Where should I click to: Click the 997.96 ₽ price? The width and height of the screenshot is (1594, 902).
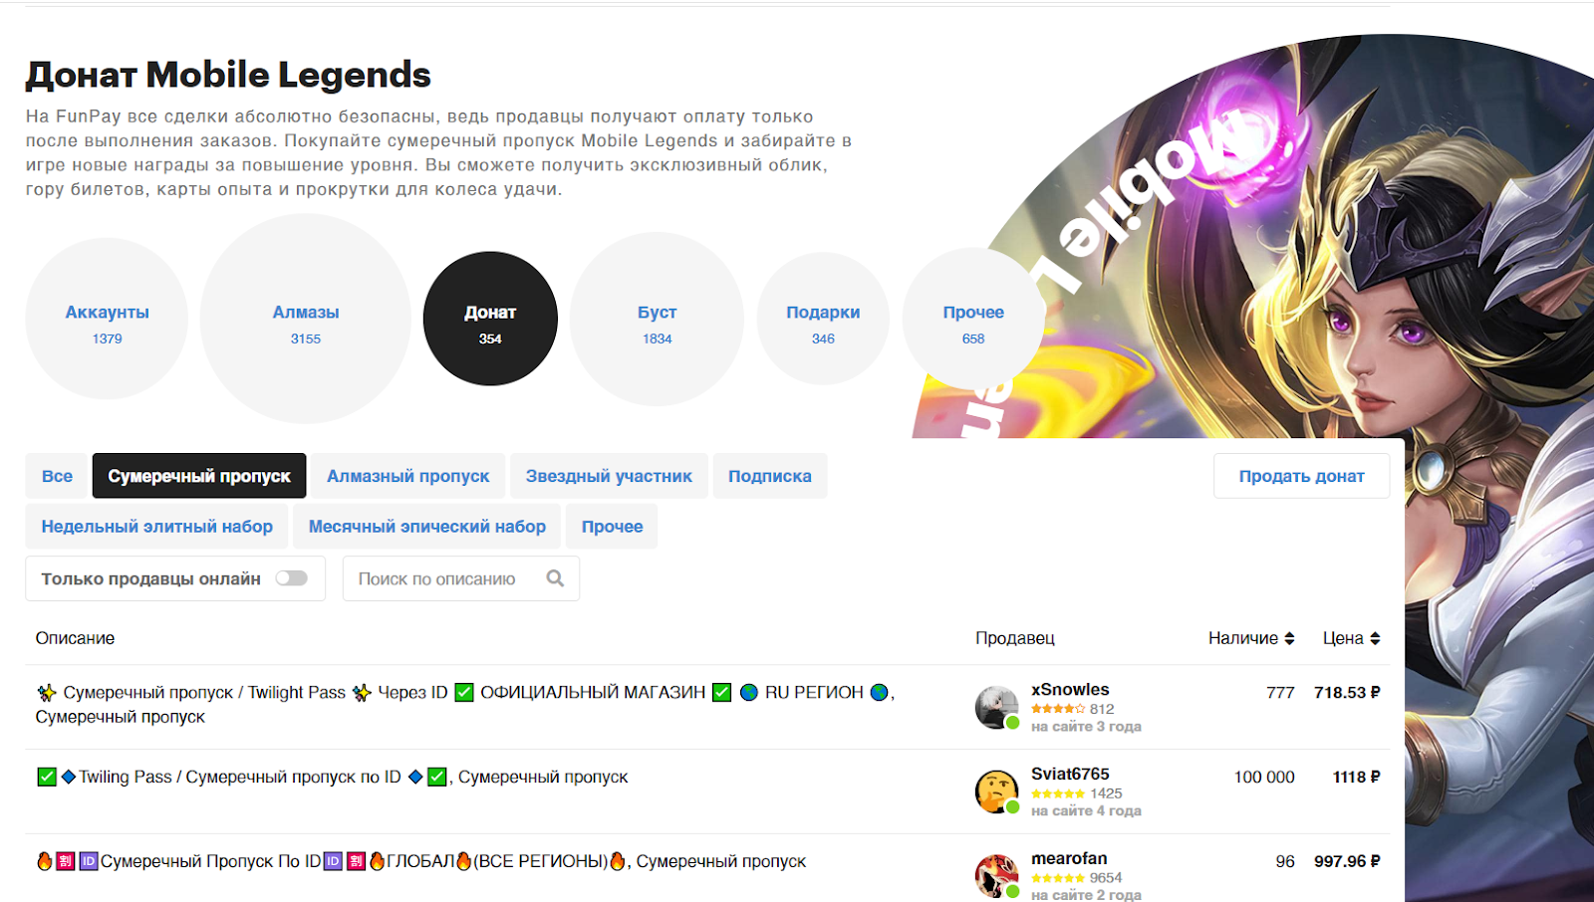point(1347,861)
